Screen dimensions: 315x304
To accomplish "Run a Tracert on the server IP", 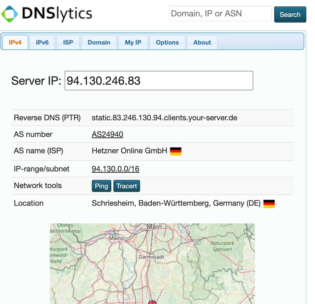I will pos(127,186).
